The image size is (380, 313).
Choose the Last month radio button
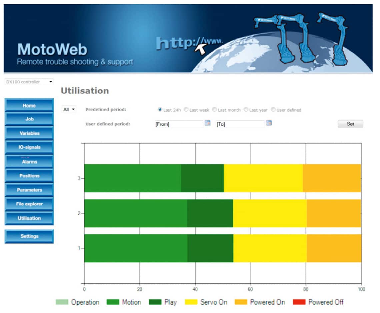pos(215,109)
